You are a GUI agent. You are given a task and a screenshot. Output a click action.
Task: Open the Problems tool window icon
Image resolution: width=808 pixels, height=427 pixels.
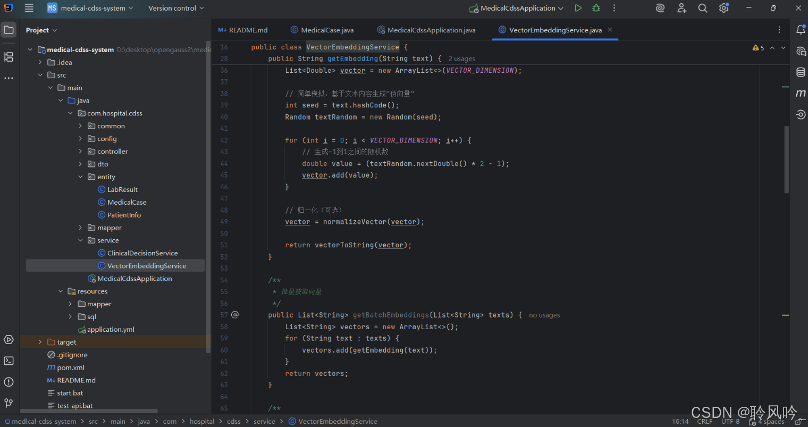point(9,382)
